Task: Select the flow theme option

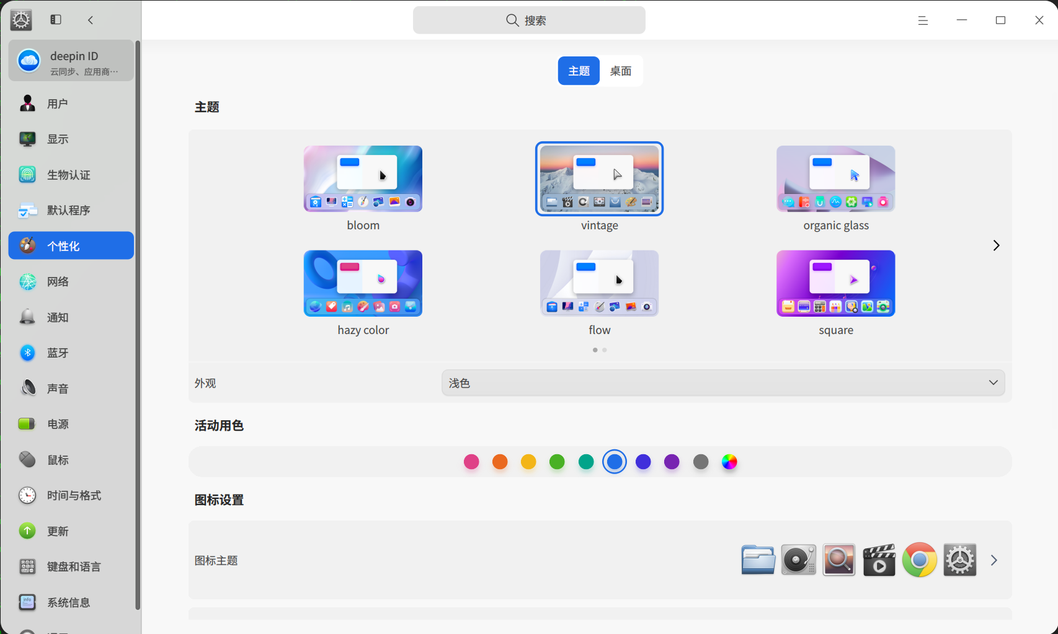Action: click(x=599, y=283)
